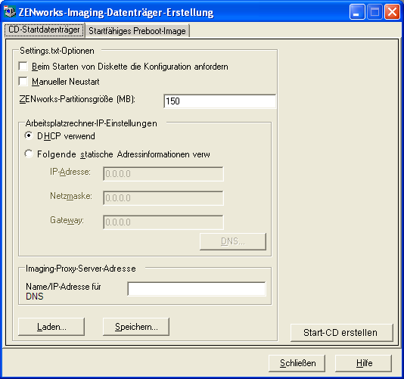Focus the Name/IP-Adresse für DNS field
This screenshot has width=404, height=379.
tap(197, 289)
